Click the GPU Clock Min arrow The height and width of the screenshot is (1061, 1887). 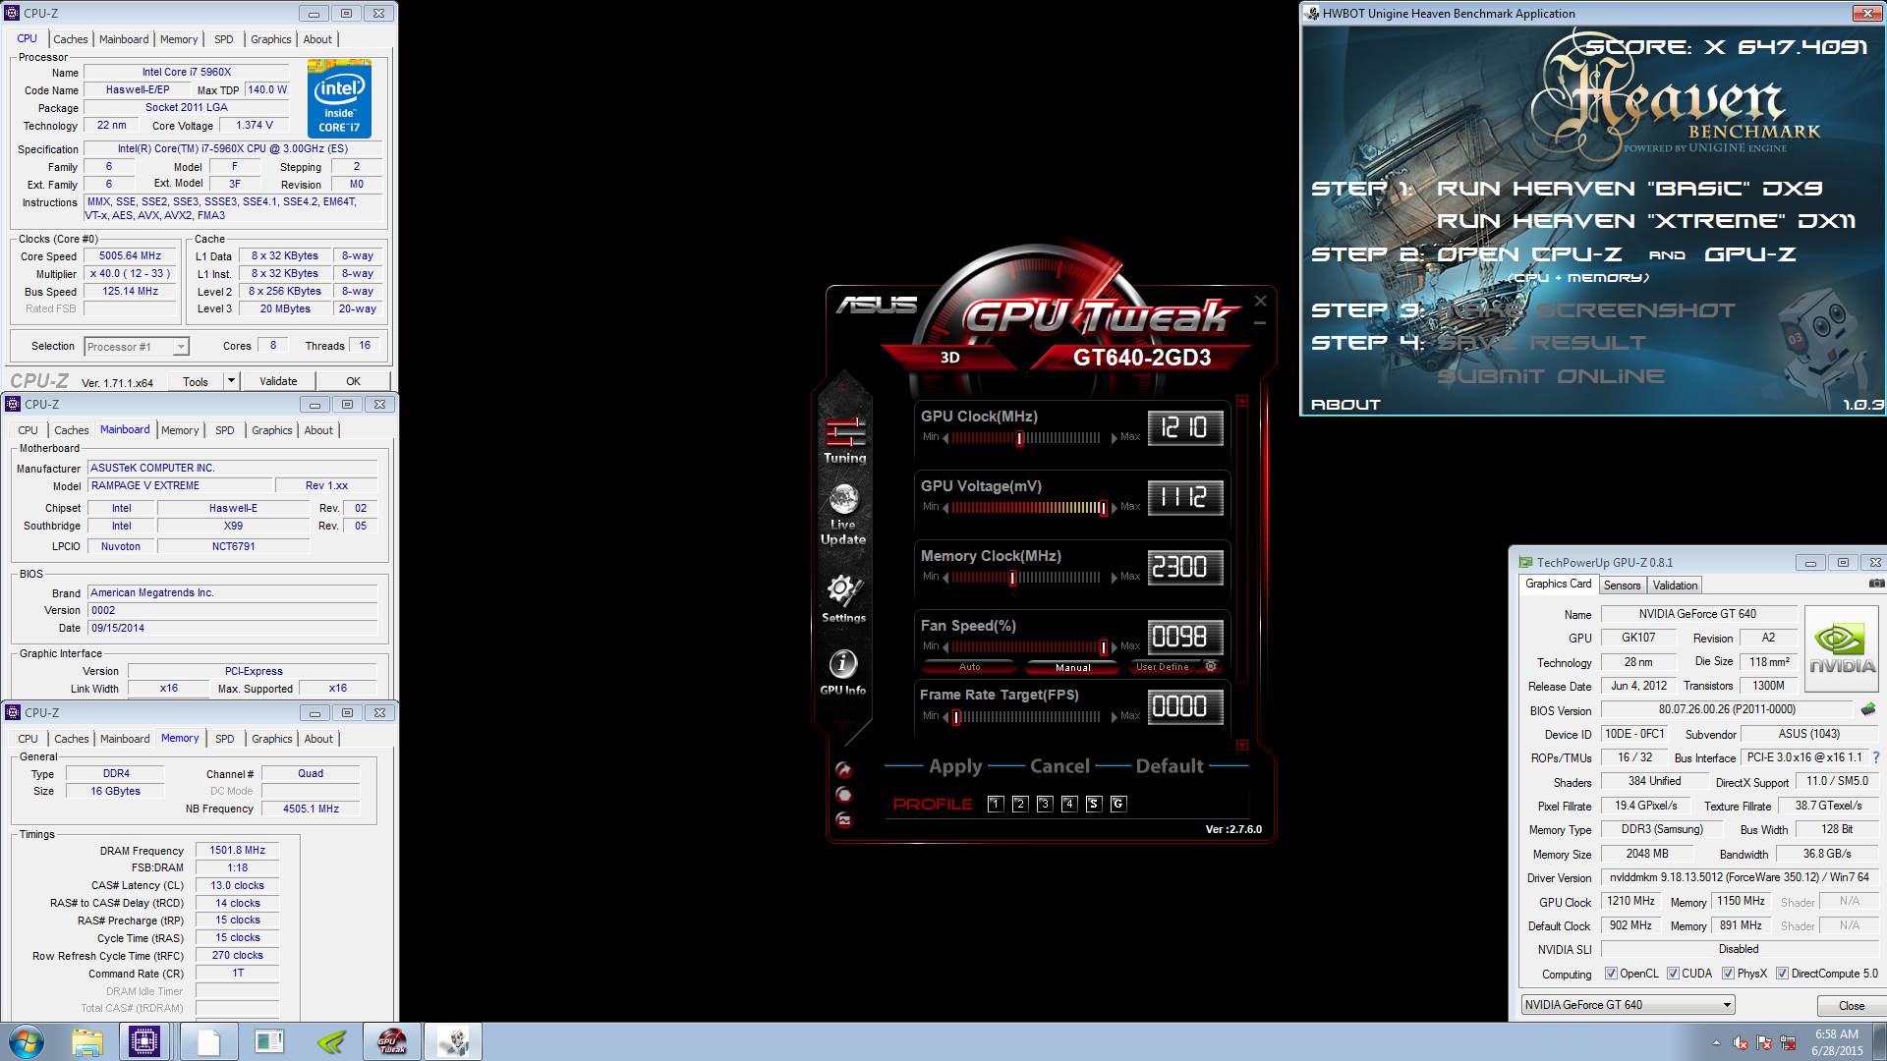pyautogui.click(x=945, y=437)
